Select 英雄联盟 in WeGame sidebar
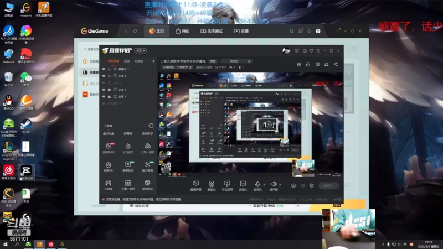Image resolution: width=443 pixels, height=249 pixels. pyautogui.click(x=90, y=72)
